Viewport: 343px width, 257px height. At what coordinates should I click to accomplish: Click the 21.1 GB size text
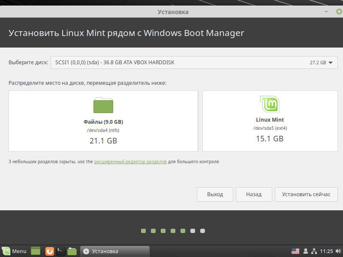pos(103,141)
